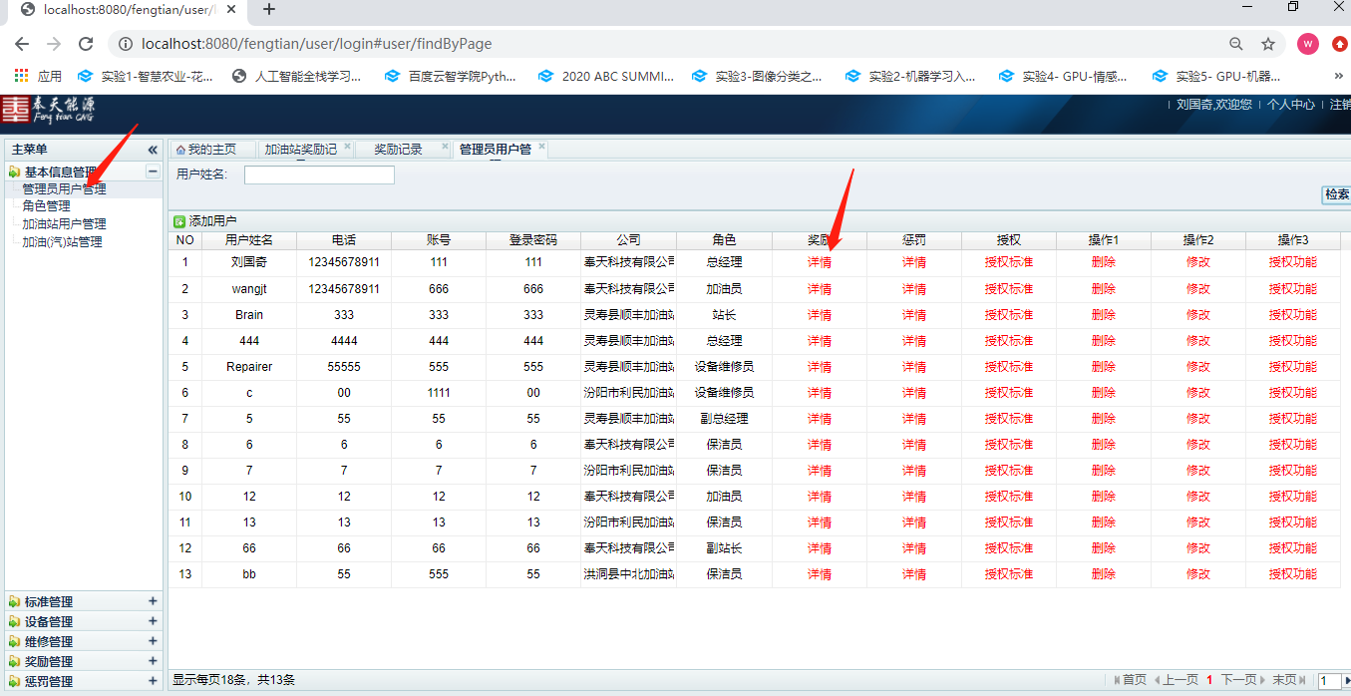Click the browser back arrow
The image size is (1351, 696).
pos(22,44)
